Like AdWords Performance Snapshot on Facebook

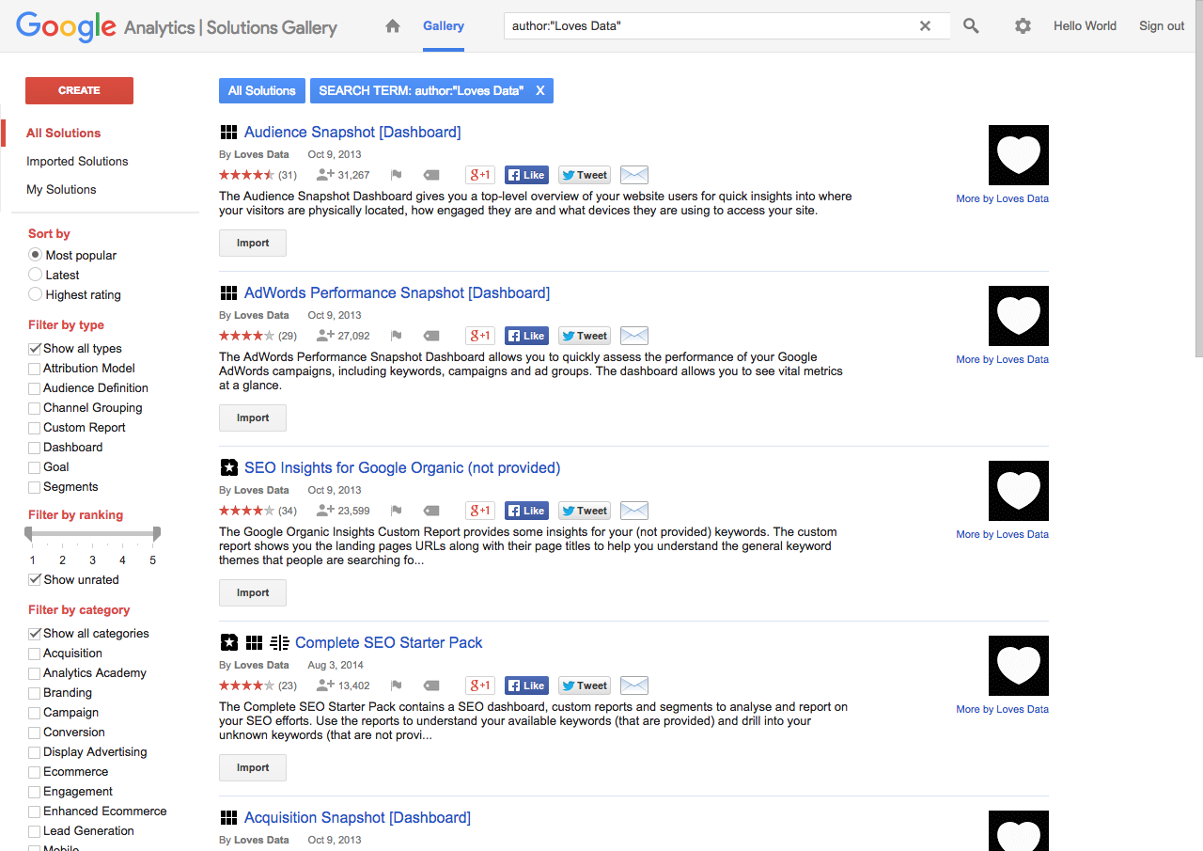[x=526, y=336]
